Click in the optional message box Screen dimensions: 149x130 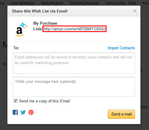[74, 87]
